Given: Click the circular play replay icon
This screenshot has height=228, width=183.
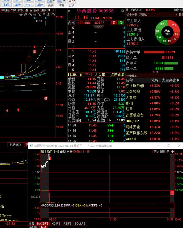Looking at the screenshot, I should pos(30,15).
